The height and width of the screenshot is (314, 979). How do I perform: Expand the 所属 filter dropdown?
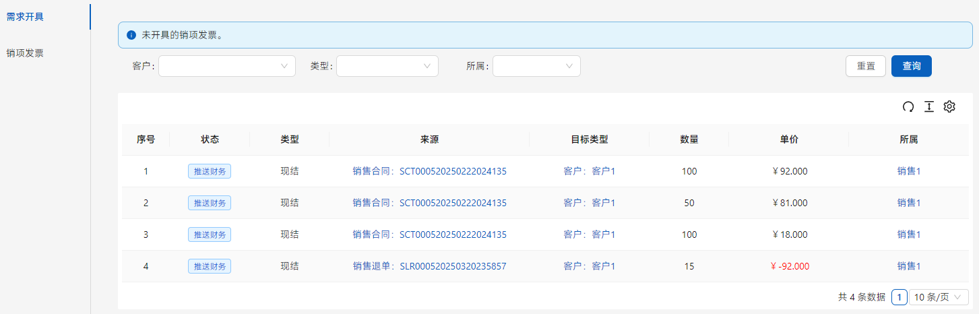tap(536, 66)
